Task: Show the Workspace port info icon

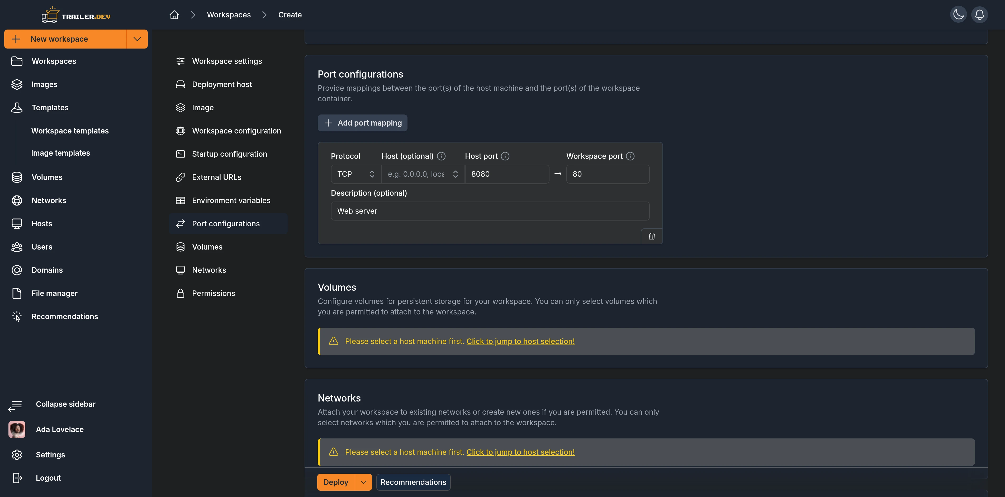Action: click(x=630, y=156)
